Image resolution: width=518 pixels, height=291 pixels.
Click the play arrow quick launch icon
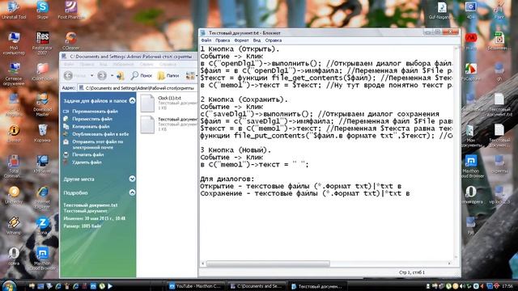pyautogui.click(x=110, y=286)
